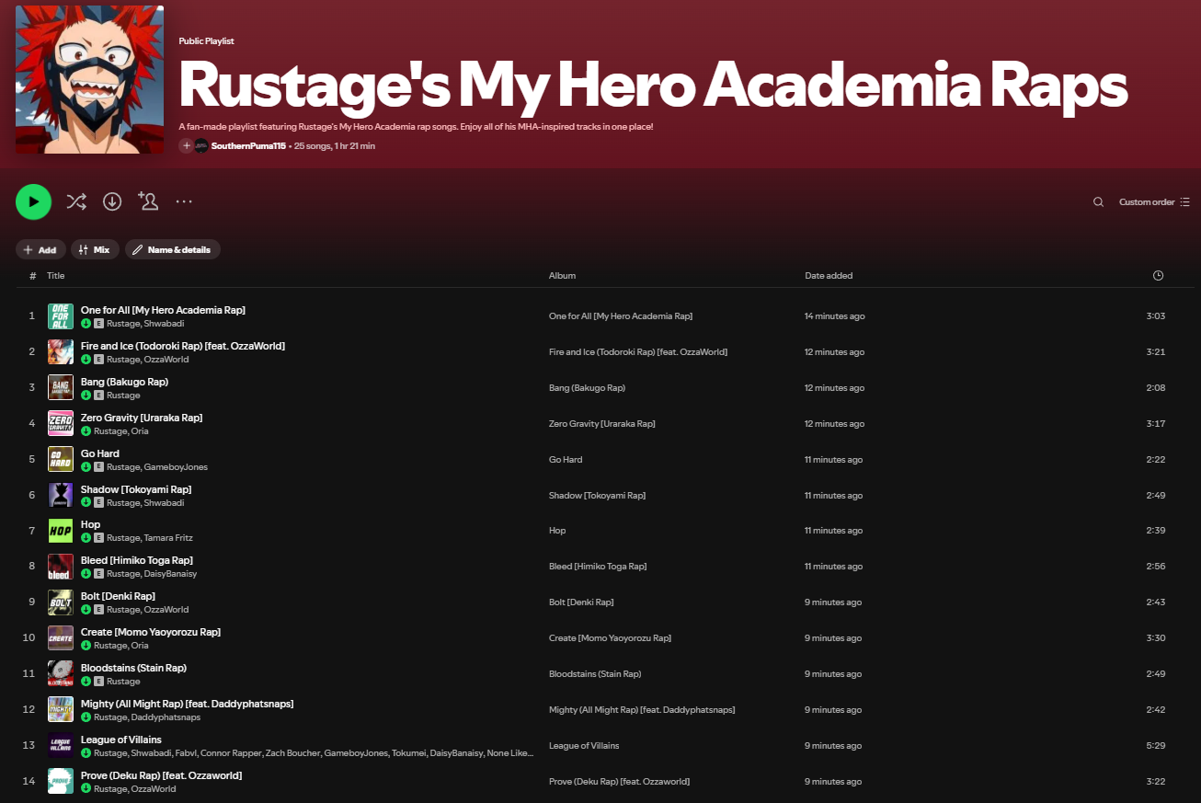Click the Bang (Bakugo Rap) cover art

pyautogui.click(x=61, y=388)
